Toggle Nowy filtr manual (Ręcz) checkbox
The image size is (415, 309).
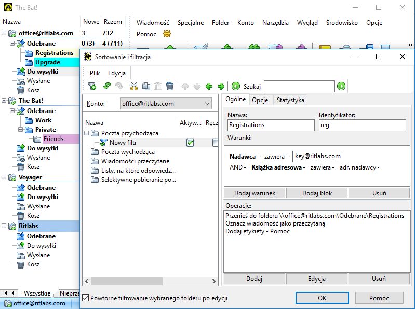tap(216, 143)
